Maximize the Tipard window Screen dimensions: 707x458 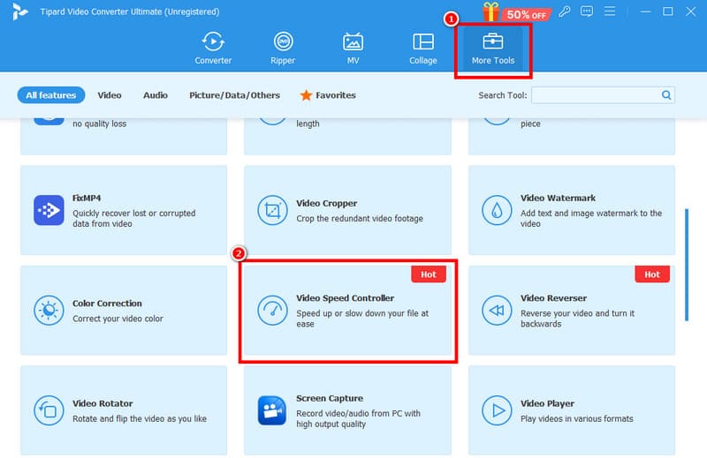(x=668, y=11)
